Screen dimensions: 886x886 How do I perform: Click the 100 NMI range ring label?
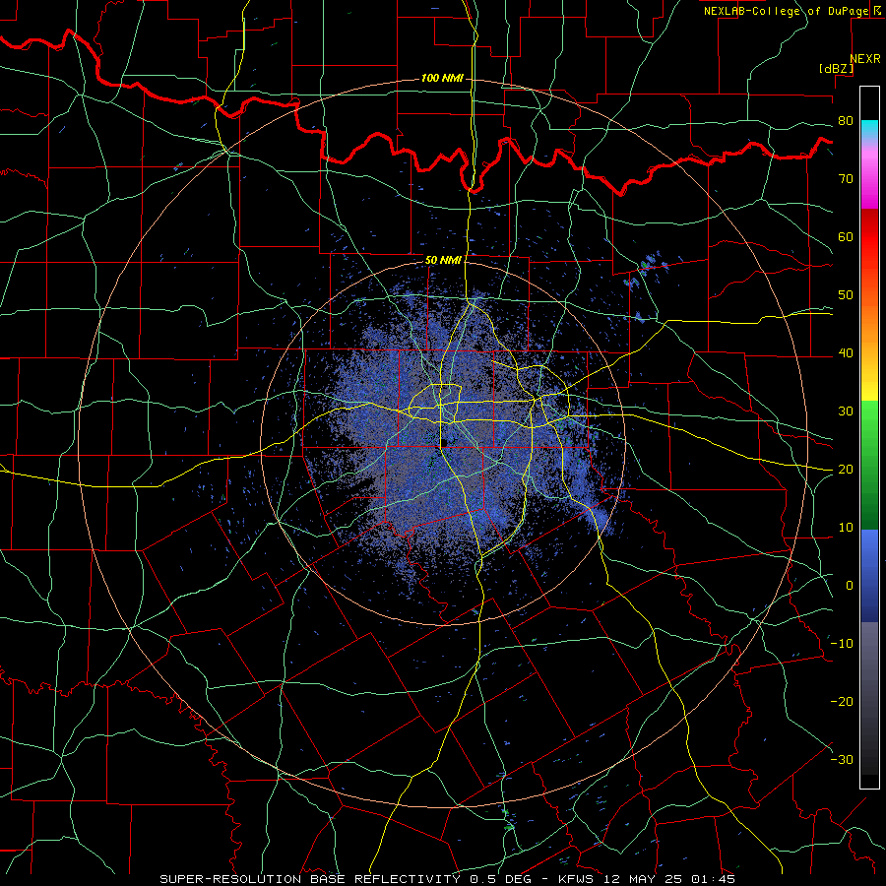[x=442, y=78]
